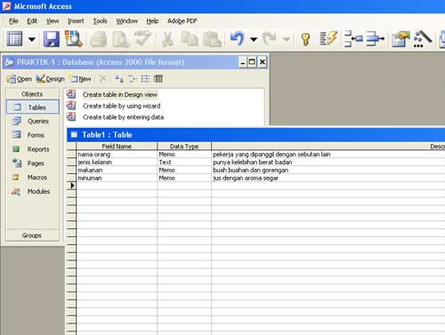Click the Groups bar
Screen dimensions: 445x335
tap(32, 235)
